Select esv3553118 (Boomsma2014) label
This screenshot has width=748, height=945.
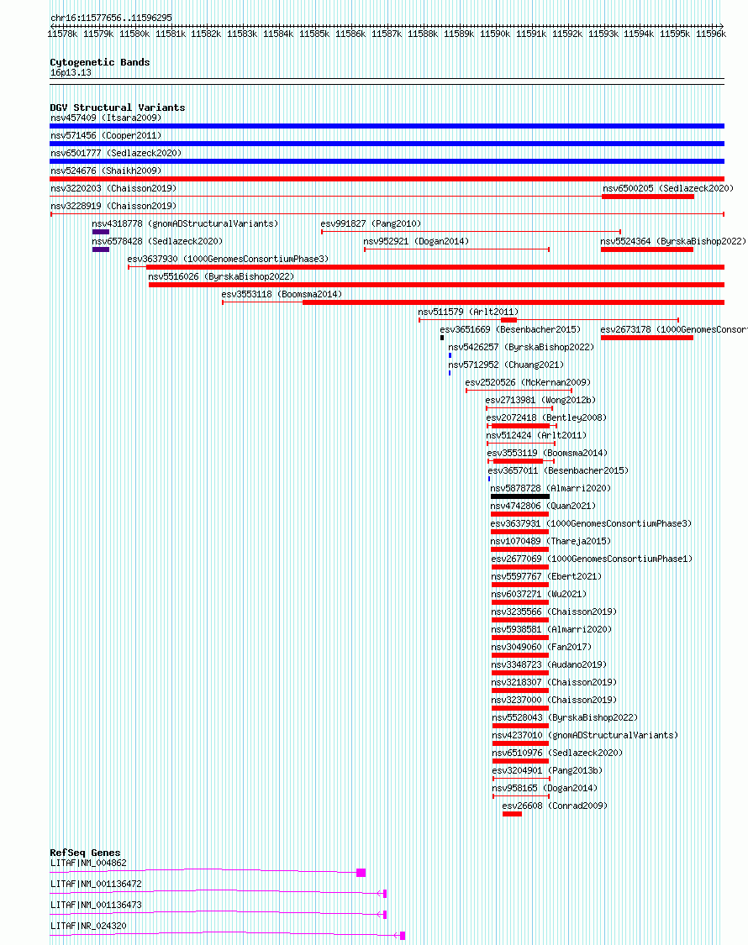point(282,294)
